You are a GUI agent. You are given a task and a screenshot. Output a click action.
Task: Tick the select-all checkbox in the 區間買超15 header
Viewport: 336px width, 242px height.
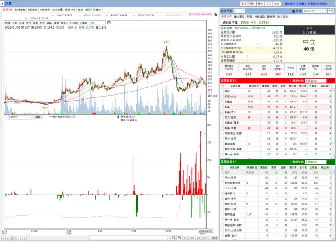point(222,86)
